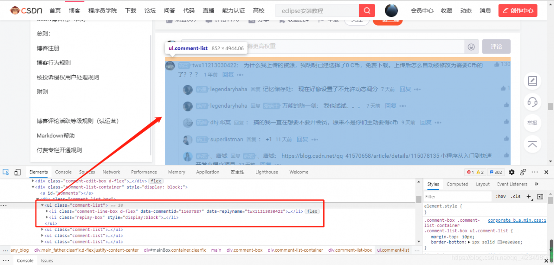Open the Lighthouse tab

(x=267, y=172)
